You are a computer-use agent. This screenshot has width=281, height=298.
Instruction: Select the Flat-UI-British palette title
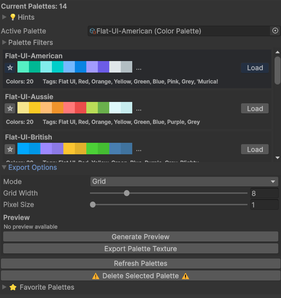coord(28,137)
